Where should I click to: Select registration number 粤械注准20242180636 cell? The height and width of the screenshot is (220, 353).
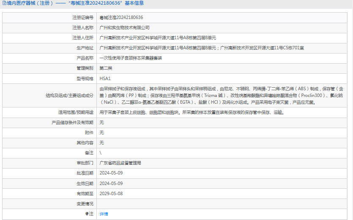pyautogui.click(x=121, y=18)
